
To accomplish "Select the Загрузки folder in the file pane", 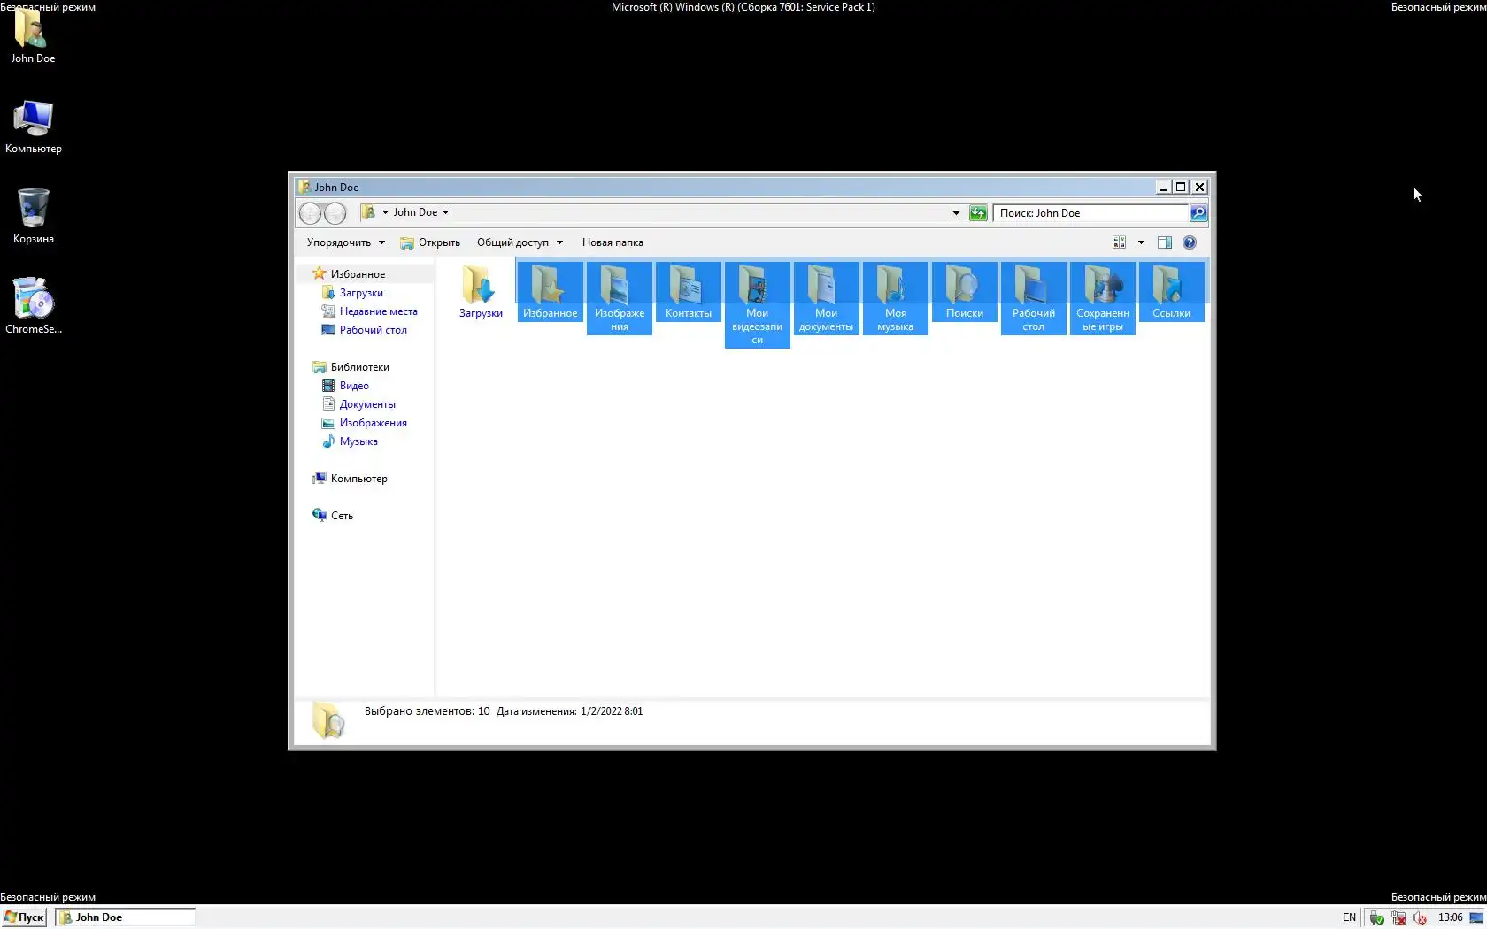I will pos(481,292).
